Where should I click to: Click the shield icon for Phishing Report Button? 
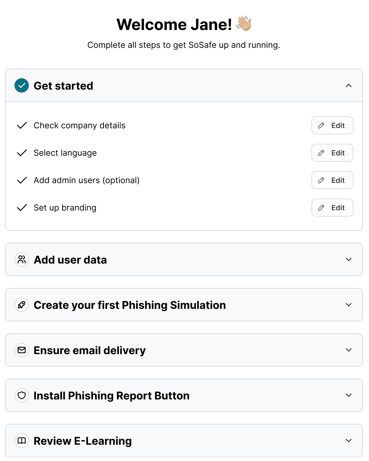(22, 395)
